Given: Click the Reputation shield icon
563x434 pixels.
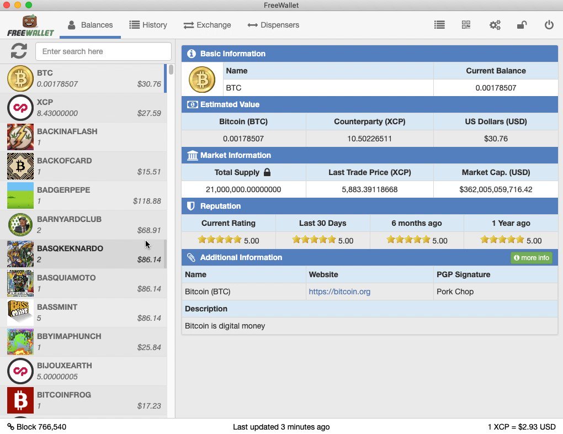Looking at the screenshot, I should [191, 206].
